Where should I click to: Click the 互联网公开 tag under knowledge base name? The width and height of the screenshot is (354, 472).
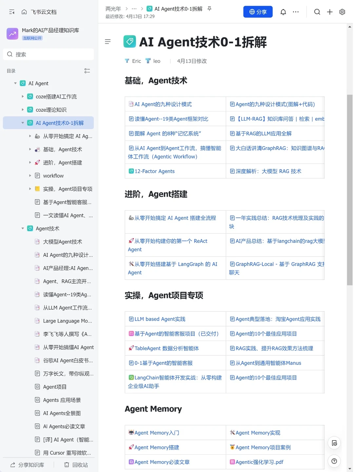(32, 38)
